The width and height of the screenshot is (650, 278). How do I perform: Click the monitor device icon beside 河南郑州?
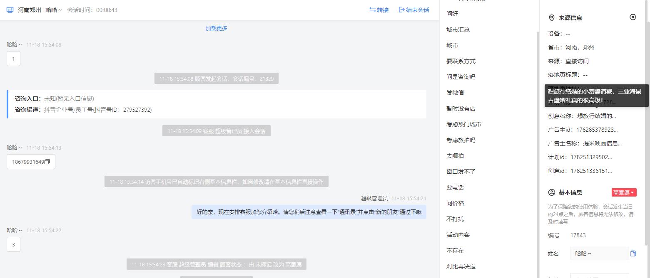10,10
